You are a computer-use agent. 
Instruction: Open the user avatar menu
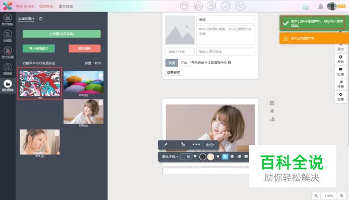(332, 6)
